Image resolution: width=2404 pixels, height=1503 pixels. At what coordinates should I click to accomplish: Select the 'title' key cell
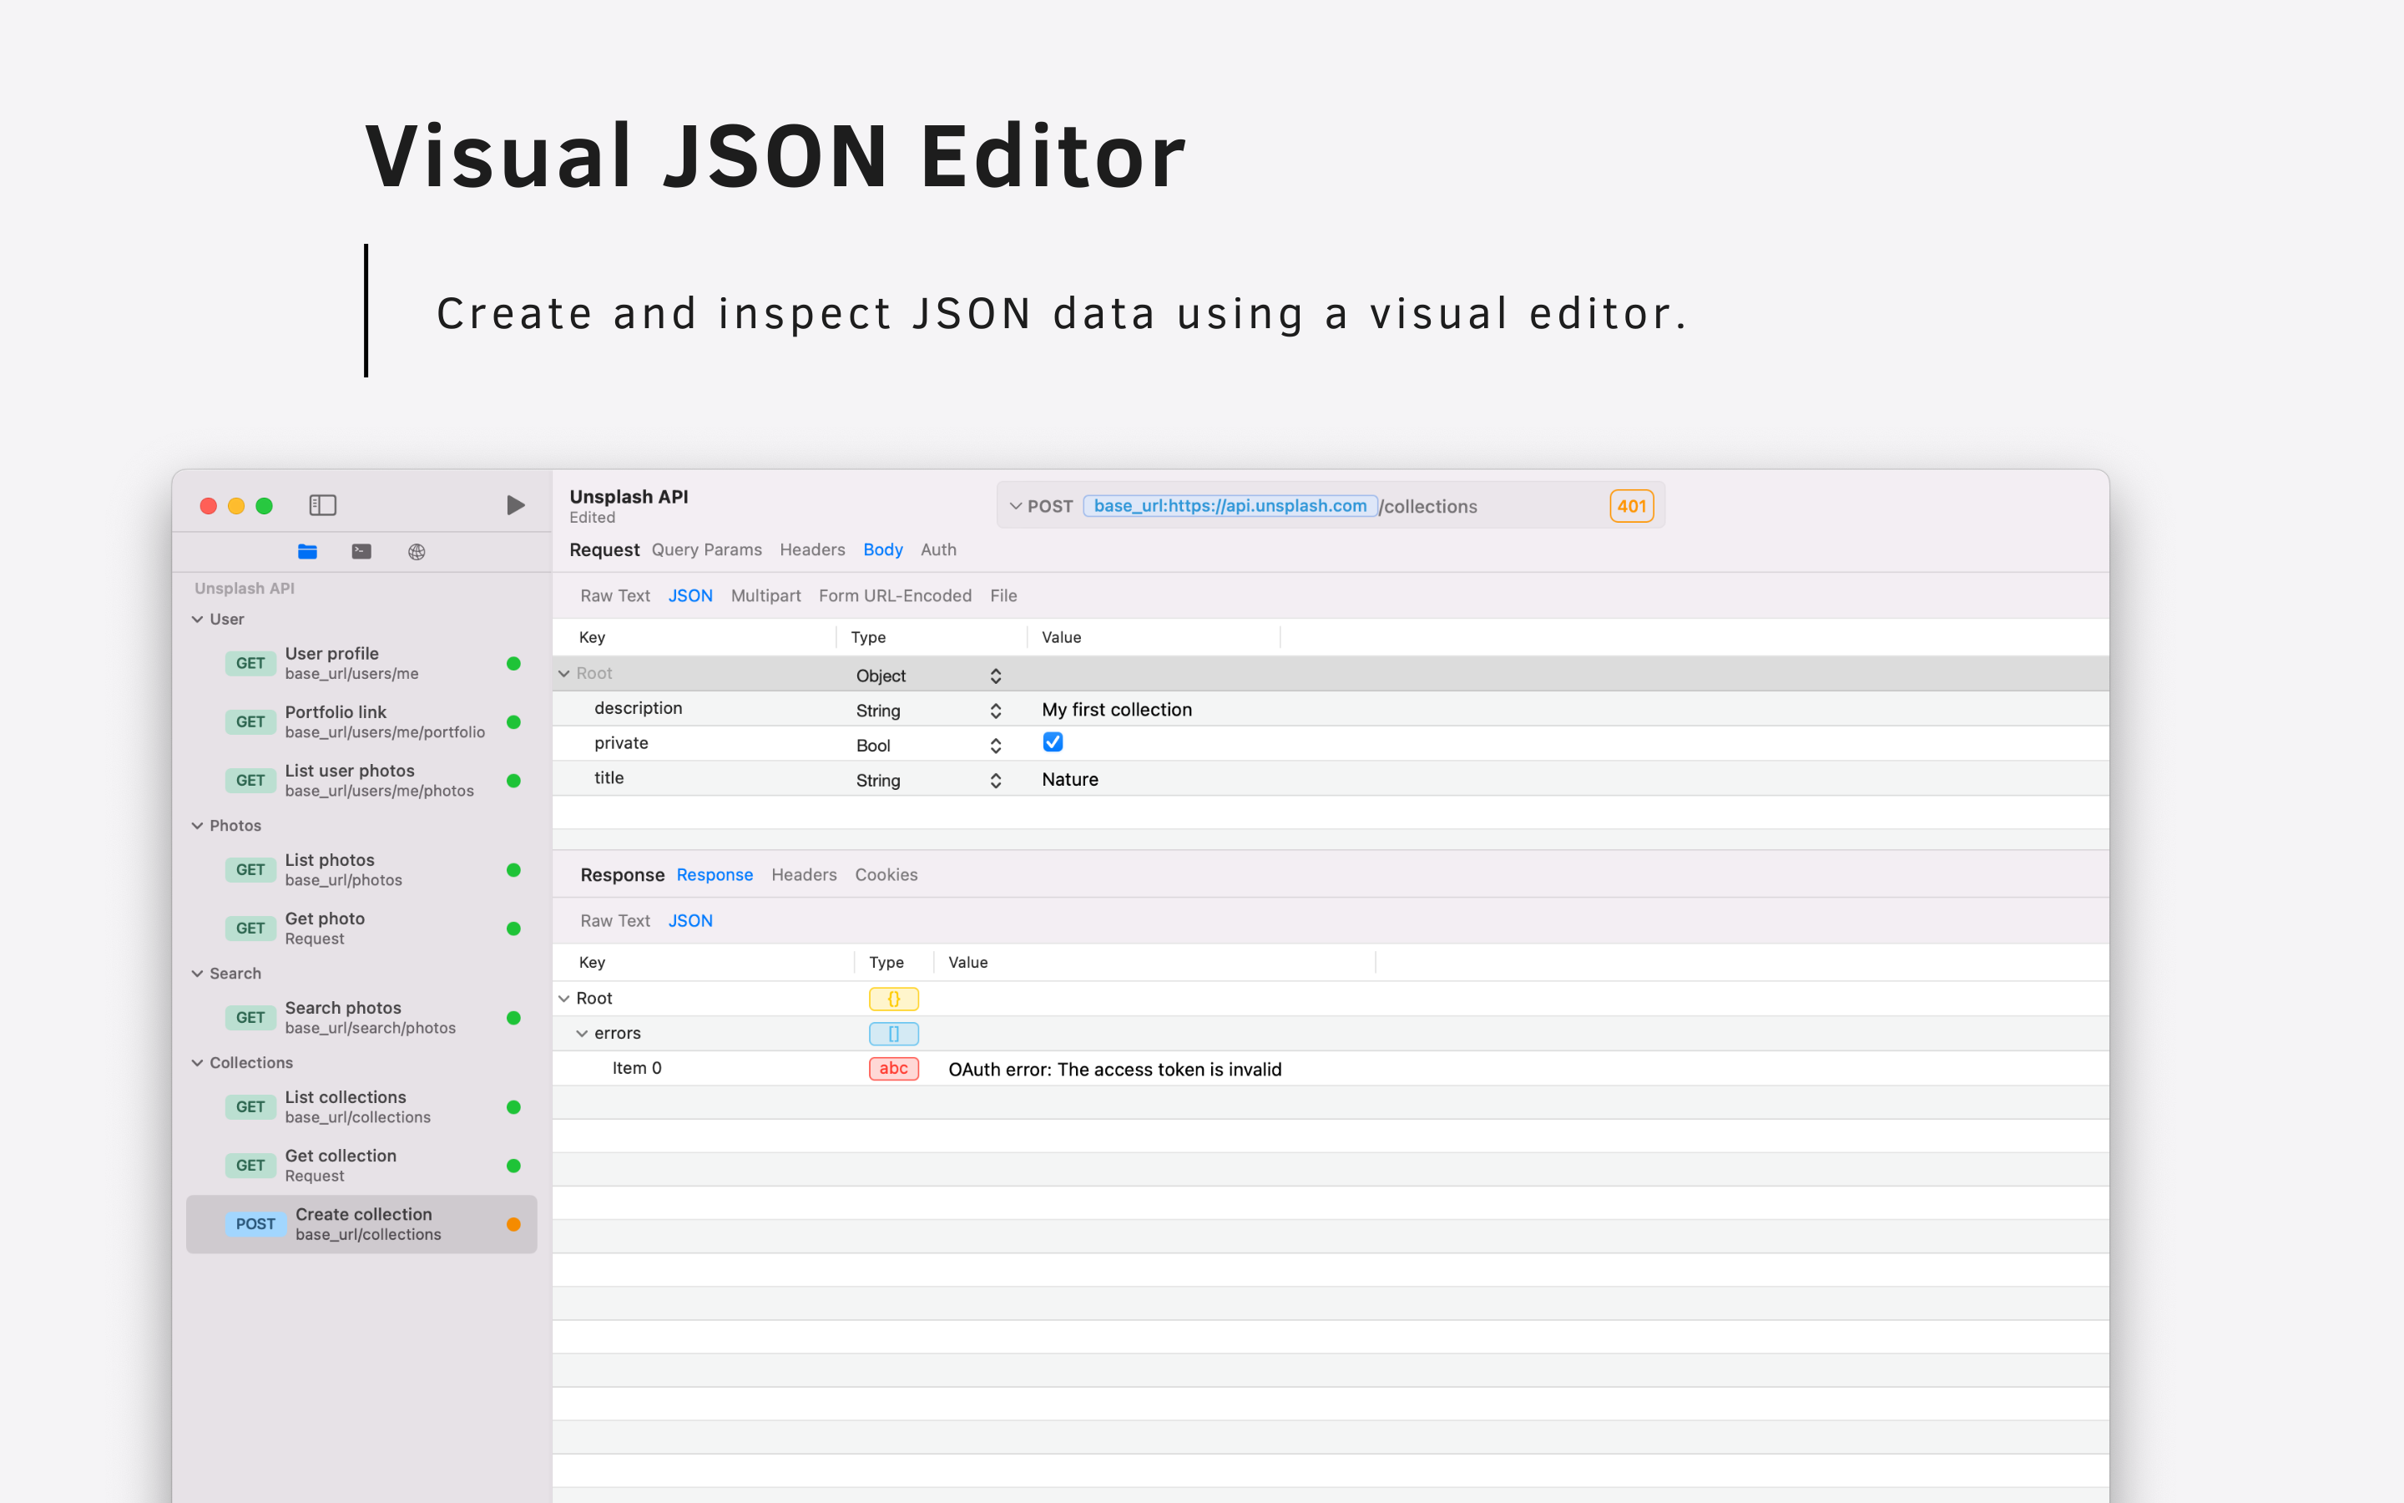coord(609,777)
